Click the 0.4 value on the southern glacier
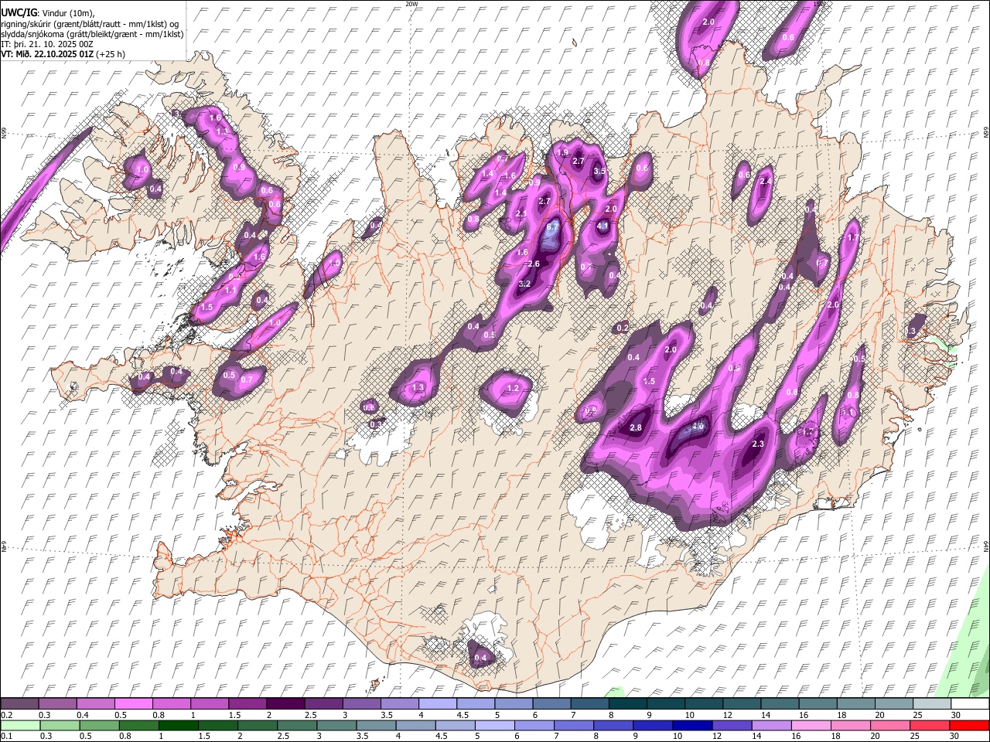 click(481, 659)
